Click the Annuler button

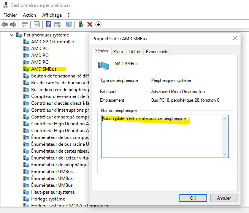click(x=224, y=198)
